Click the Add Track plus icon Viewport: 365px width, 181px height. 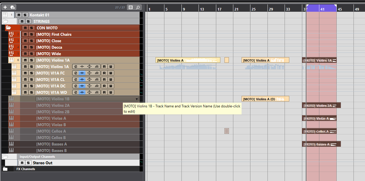point(5,7)
